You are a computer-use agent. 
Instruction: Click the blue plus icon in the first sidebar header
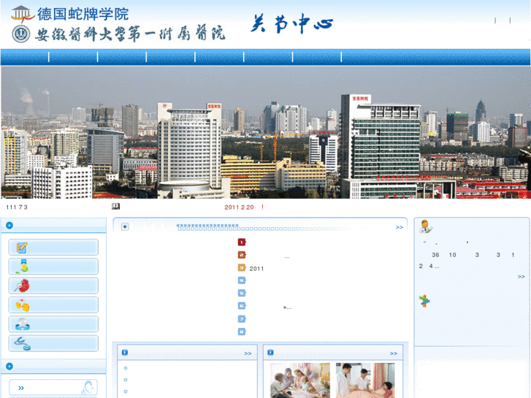coord(9,225)
